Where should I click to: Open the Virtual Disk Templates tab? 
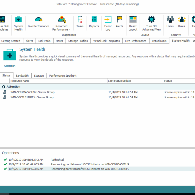(x=106, y=41)
